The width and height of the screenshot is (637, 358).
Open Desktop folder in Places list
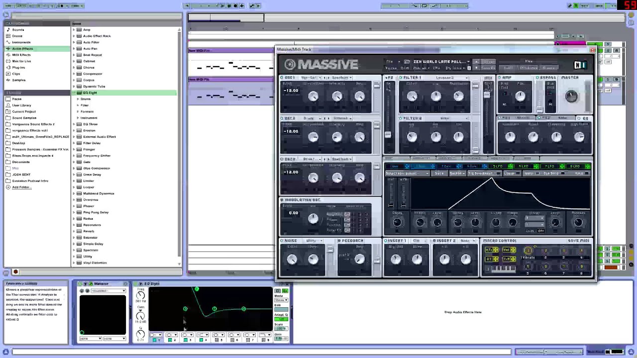[18, 143]
